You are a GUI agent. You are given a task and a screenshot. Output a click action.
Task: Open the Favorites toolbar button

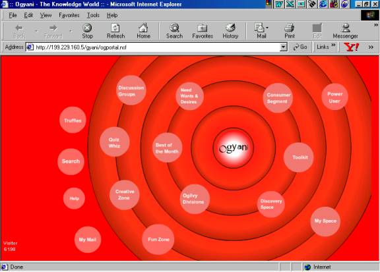[x=203, y=32]
